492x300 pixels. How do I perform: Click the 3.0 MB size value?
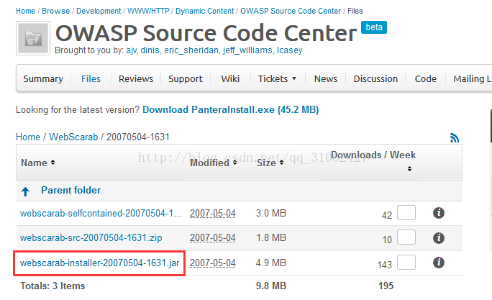(x=271, y=214)
